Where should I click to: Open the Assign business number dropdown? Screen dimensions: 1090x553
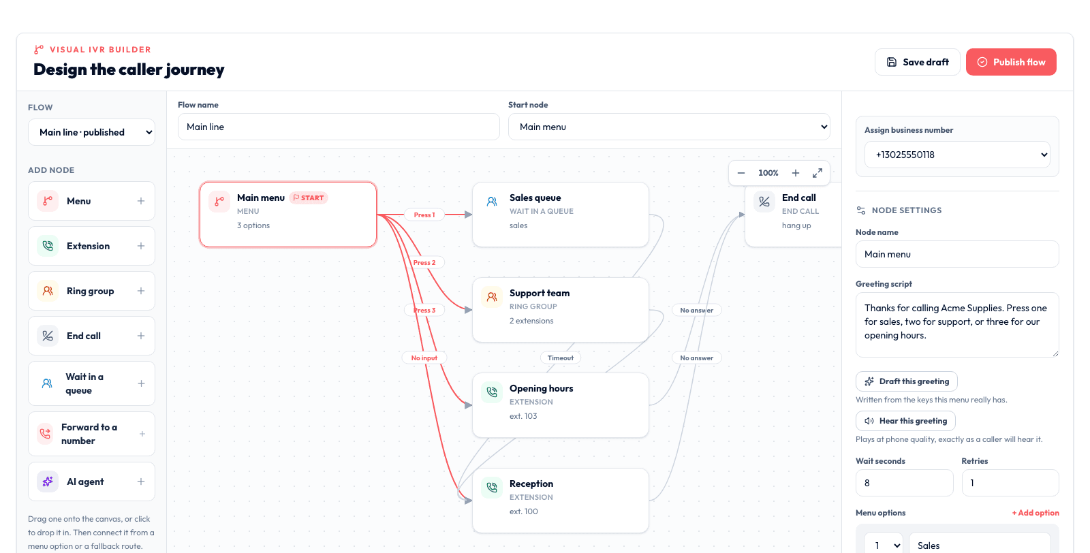coord(957,155)
